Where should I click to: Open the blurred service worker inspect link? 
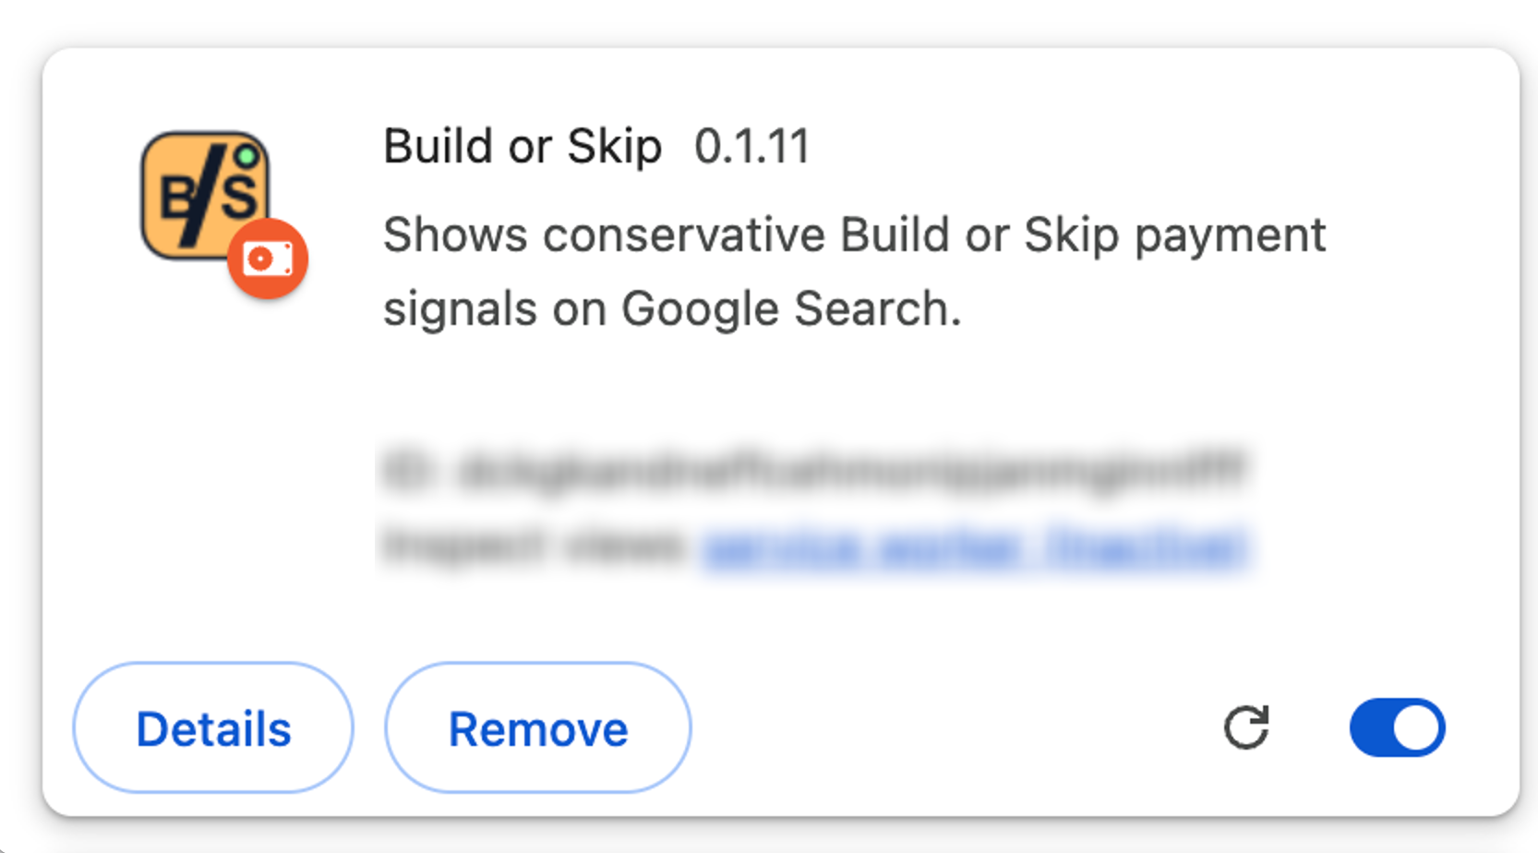click(975, 547)
